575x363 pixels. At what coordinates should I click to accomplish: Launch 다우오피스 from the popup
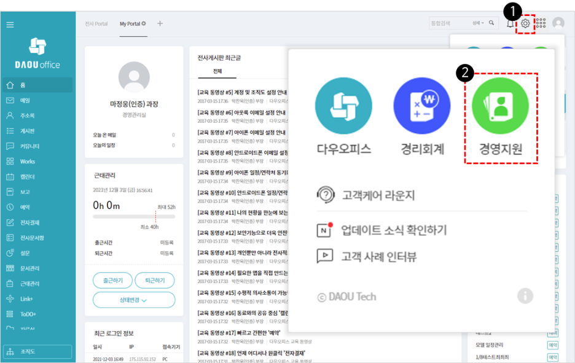343,116
